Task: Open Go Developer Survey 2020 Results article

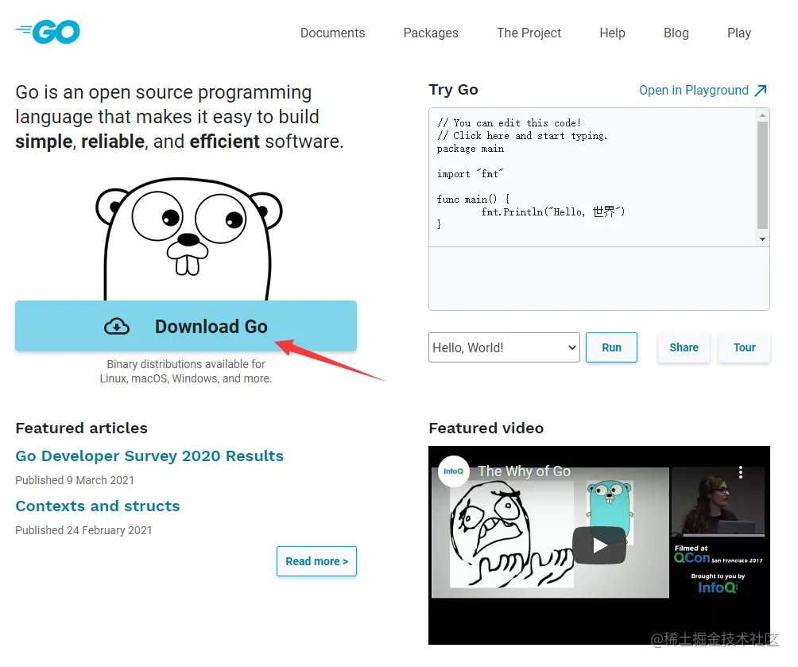Action: coord(149,456)
